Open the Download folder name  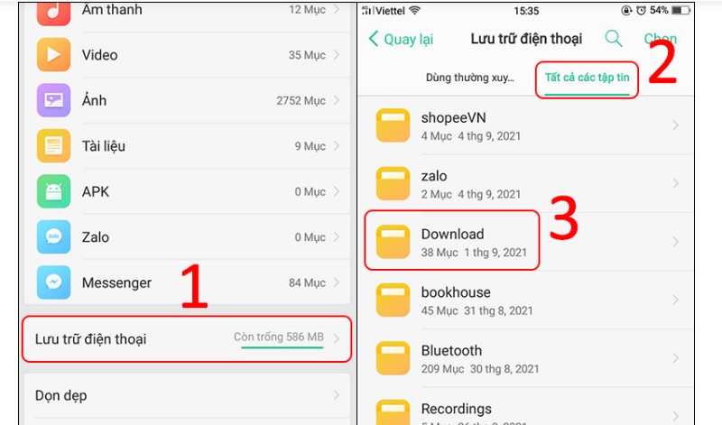tap(452, 234)
